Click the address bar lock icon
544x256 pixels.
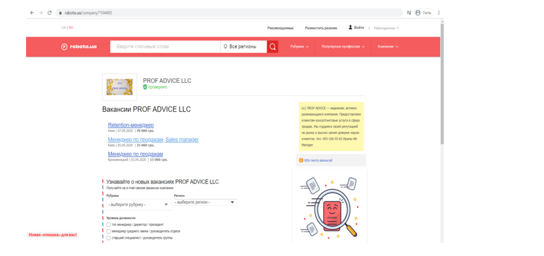click(60, 13)
